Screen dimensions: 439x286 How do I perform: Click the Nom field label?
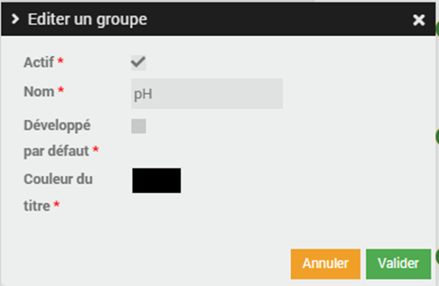(39, 91)
